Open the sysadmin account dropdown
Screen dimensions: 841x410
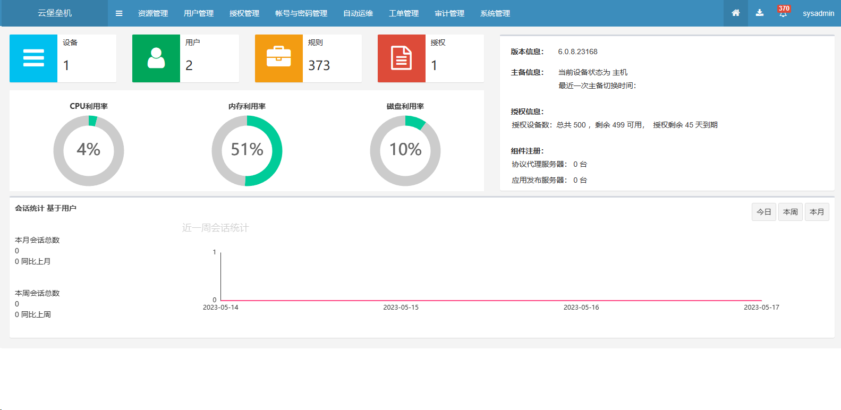click(x=818, y=13)
